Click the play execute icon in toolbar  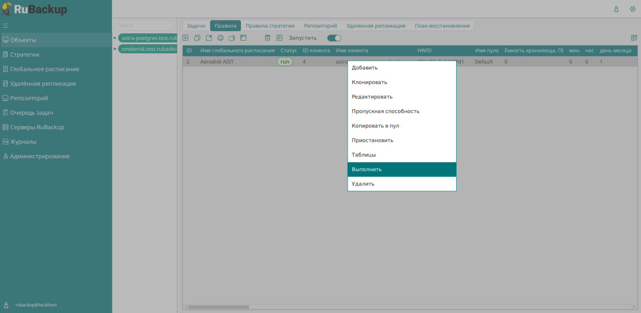point(279,38)
